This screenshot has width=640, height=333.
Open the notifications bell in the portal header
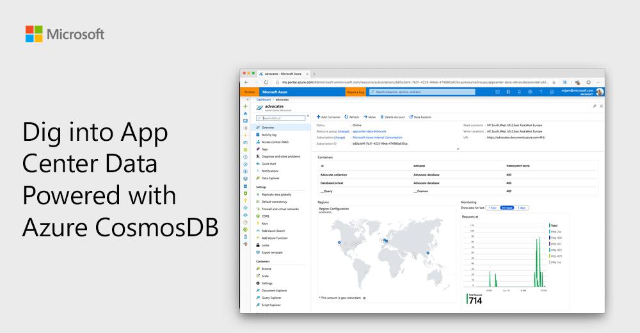pos(519,92)
